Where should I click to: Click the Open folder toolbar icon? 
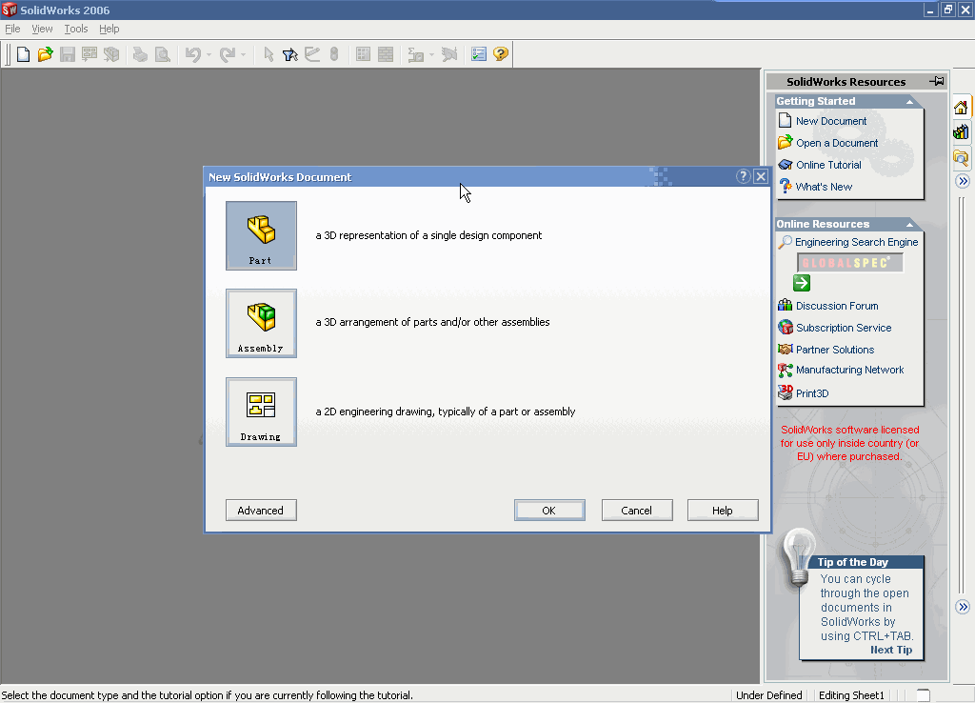click(x=46, y=54)
